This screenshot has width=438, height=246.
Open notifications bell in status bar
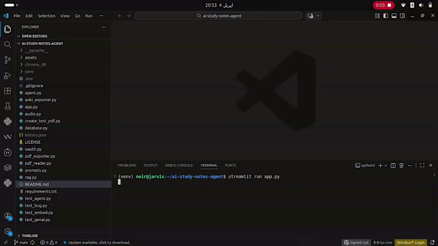tap(433, 242)
